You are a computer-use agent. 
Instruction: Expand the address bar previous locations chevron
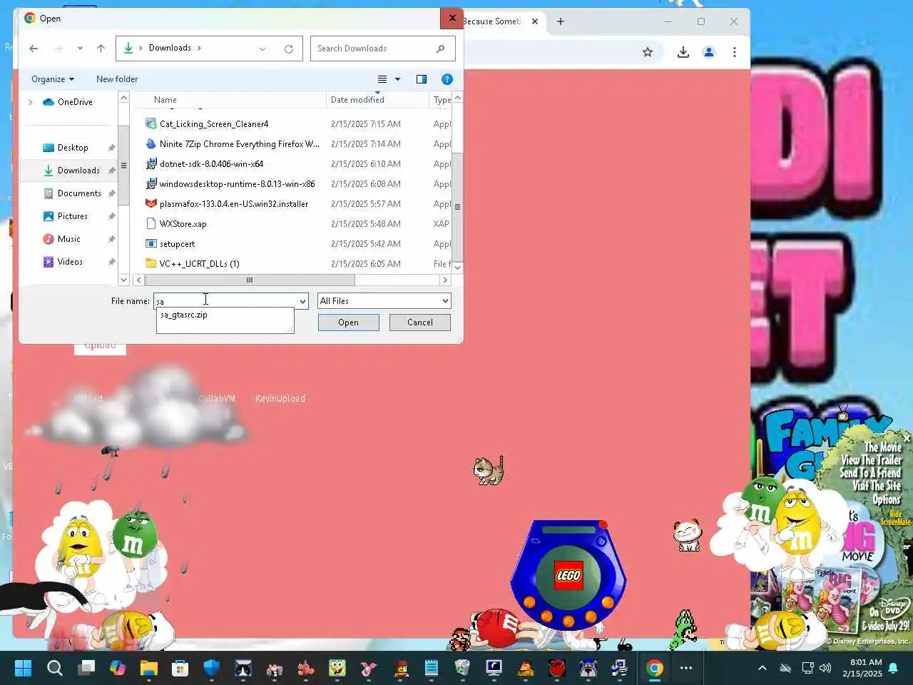coord(262,49)
